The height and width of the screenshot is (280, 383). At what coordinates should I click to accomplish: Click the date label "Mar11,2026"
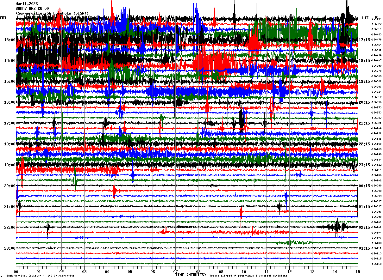(x=27, y=4)
